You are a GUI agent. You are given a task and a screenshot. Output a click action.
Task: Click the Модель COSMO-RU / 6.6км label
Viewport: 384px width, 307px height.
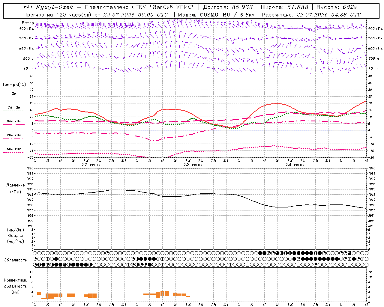point(216,15)
